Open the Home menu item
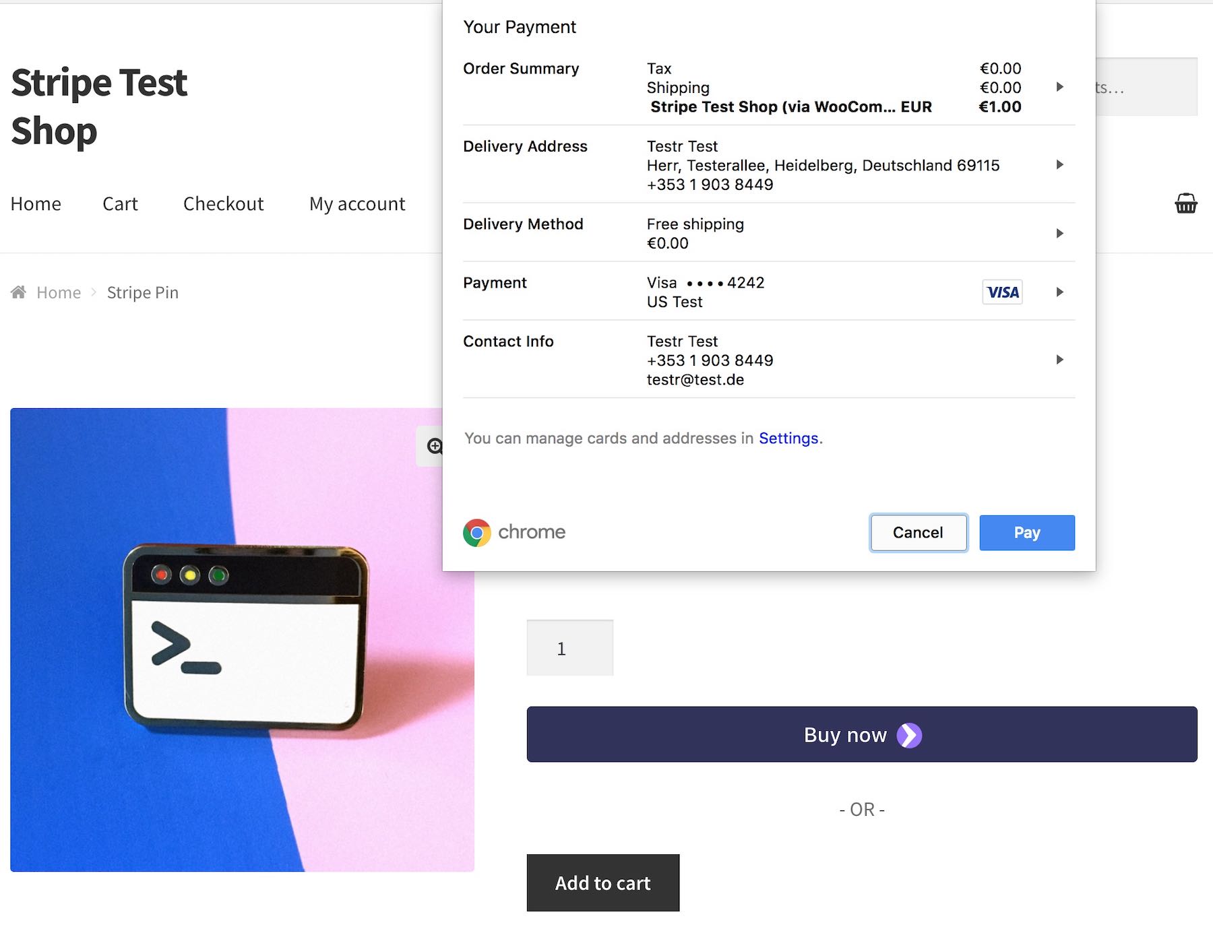Screen dimensions: 1213x937 tap(36, 203)
